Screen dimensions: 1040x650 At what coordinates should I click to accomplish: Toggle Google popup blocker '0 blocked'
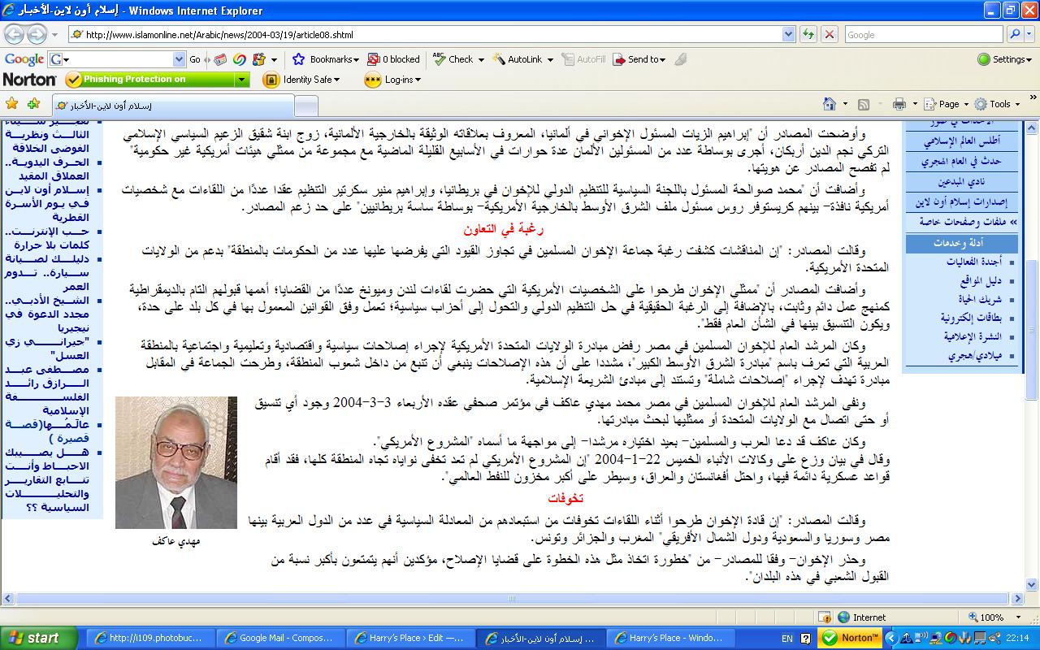coord(394,59)
